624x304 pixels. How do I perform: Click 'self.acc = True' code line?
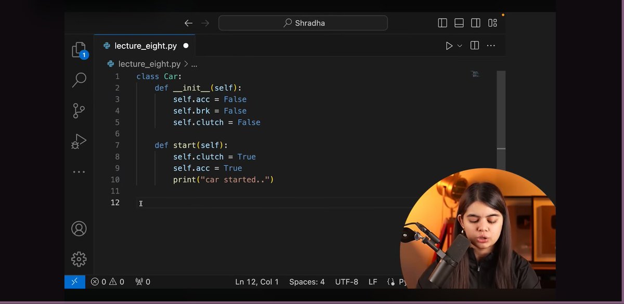point(208,168)
